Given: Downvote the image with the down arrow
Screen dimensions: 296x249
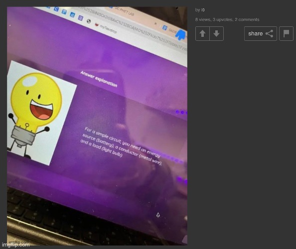Looking at the screenshot, I should click(216, 33).
